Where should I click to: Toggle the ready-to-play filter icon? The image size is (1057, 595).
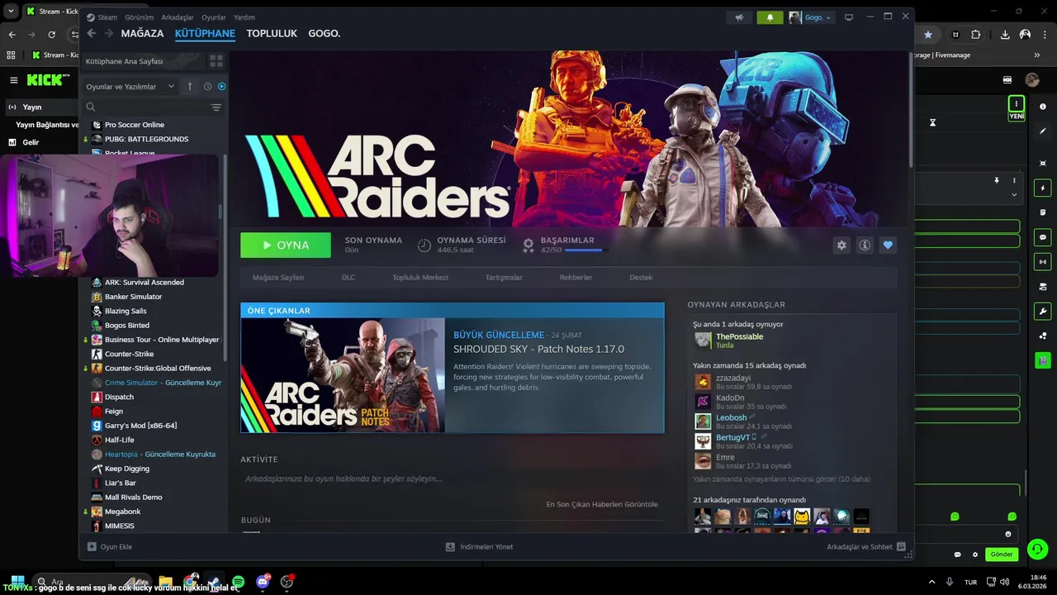221,87
